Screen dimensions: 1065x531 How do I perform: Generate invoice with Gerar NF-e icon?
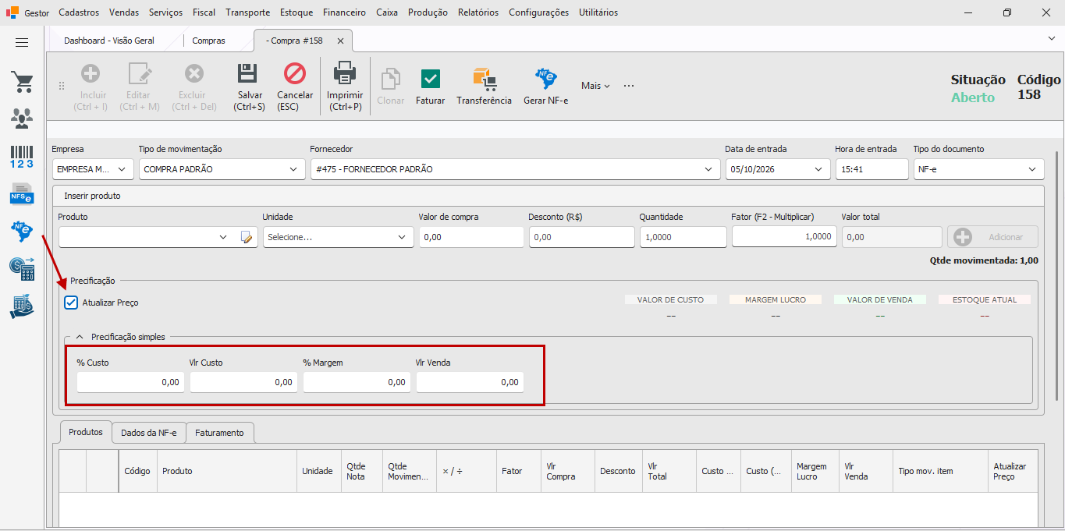click(545, 79)
